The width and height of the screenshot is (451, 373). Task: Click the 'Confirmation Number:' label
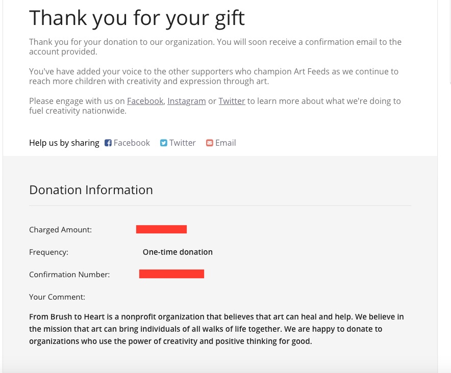click(69, 275)
